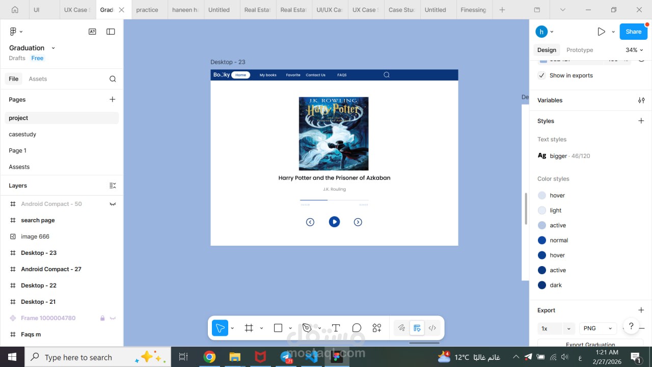
Task: Select the Comment tool
Action: 357,328
